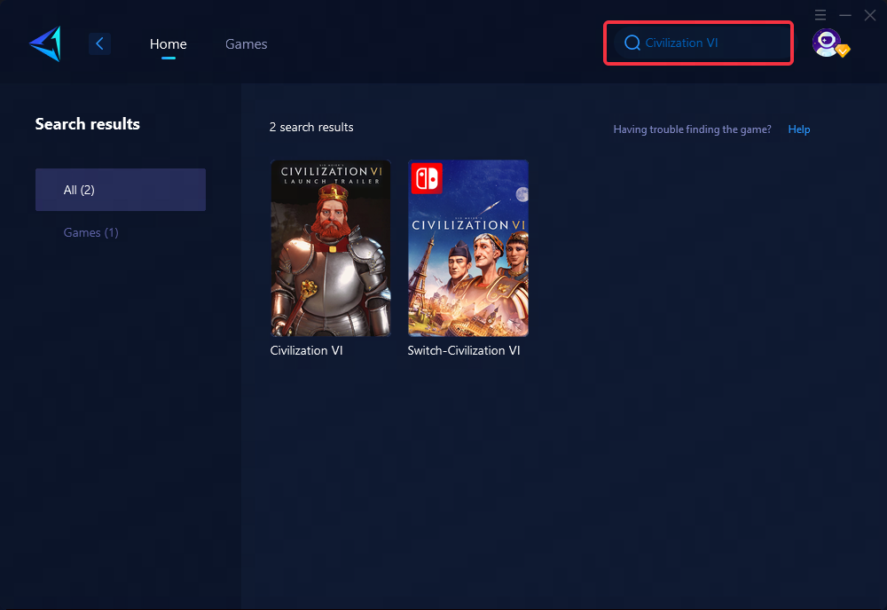Select the All (2) filter

pyautogui.click(x=121, y=190)
